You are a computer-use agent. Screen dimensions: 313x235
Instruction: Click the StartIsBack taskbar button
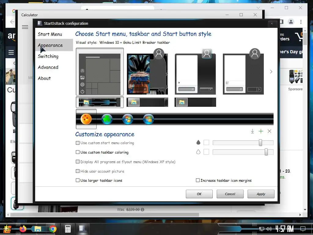82,229
